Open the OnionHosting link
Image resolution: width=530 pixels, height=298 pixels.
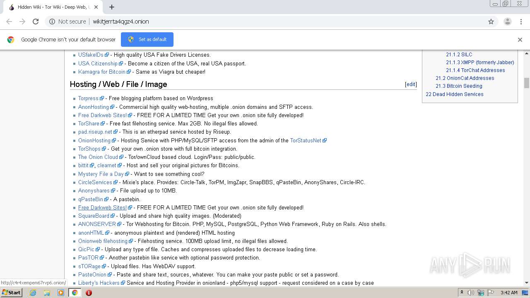point(94,140)
